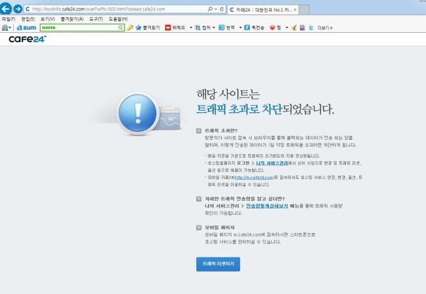Expand the globe icon dropdown arrow

click(10, 28)
